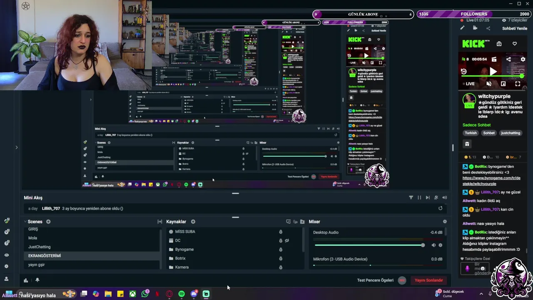The height and width of the screenshot is (300, 533).
Task: Adjust the Desktop Audio volume slider
Action: [x=369, y=245]
